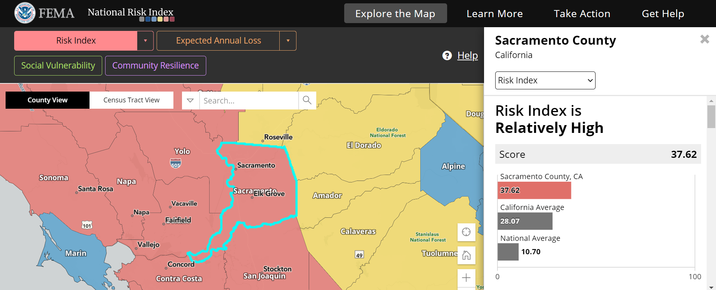Image resolution: width=716 pixels, height=290 pixels.
Task: Click the Vacaville city label
Action: point(184,204)
